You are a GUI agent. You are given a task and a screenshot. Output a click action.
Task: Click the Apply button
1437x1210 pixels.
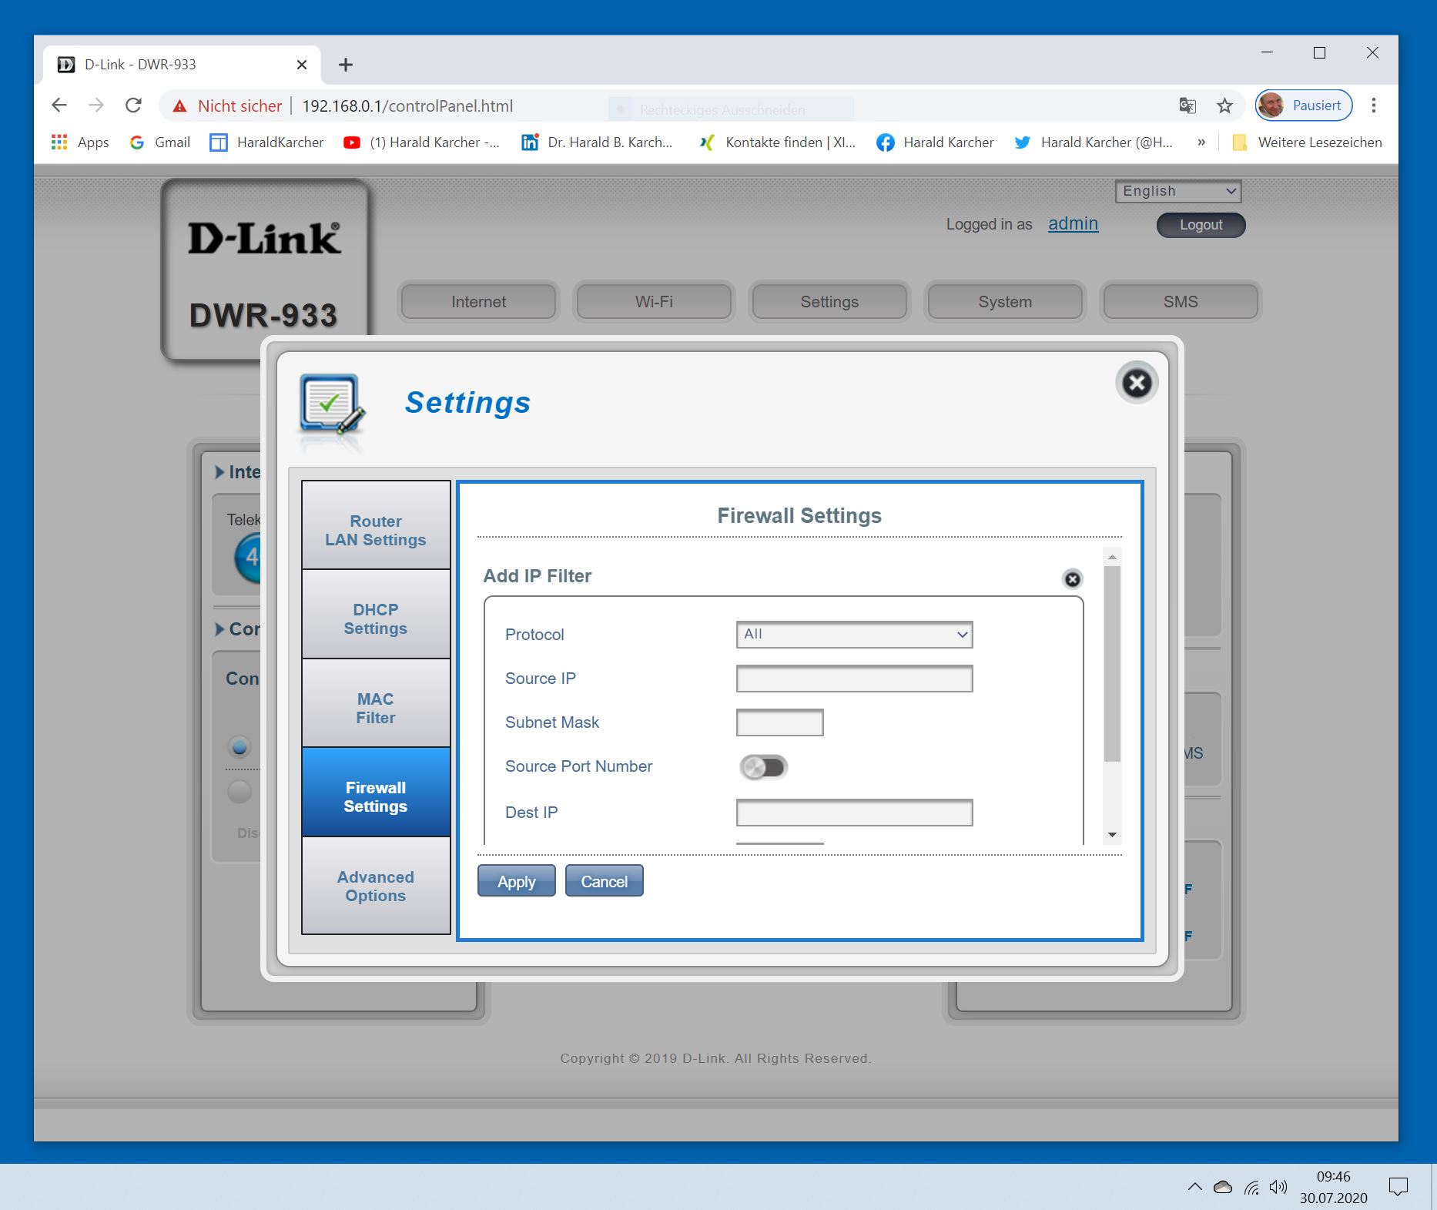(x=516, y=881)
